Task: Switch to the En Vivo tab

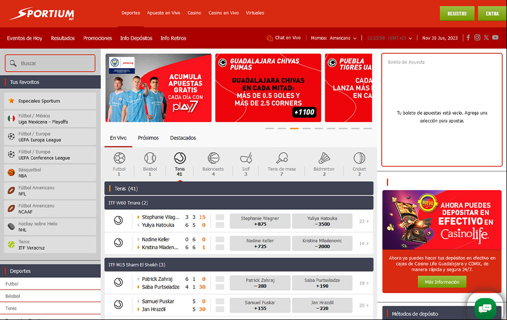Action: tap(118, 138)
